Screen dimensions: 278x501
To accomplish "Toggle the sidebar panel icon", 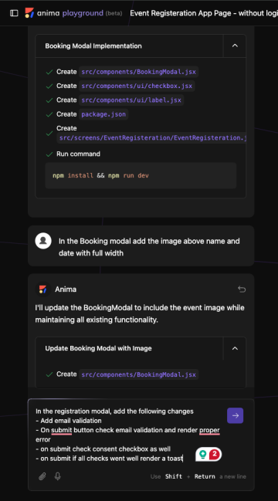I will coord(14,13).
